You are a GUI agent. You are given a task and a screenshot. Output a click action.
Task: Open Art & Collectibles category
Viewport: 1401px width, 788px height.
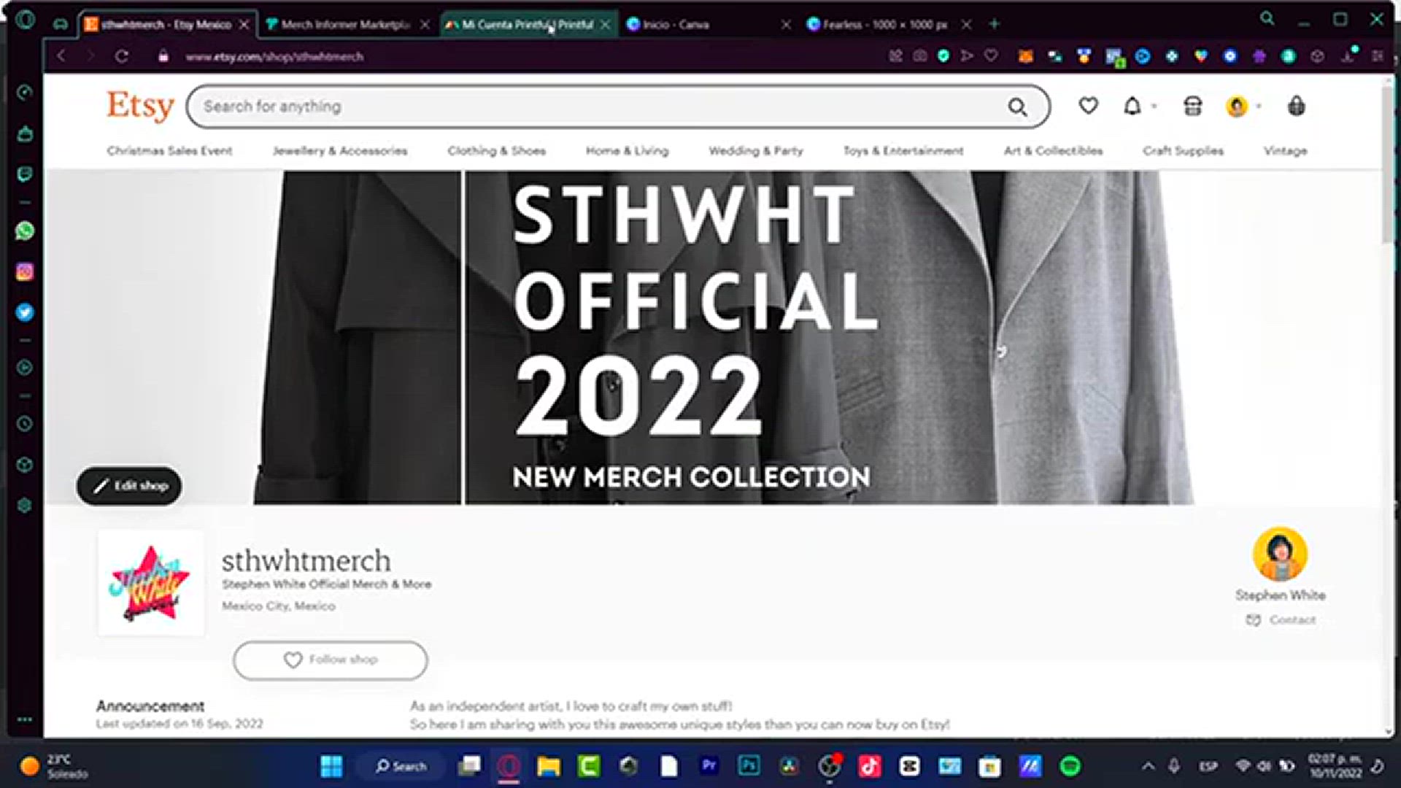[1053, 151]
